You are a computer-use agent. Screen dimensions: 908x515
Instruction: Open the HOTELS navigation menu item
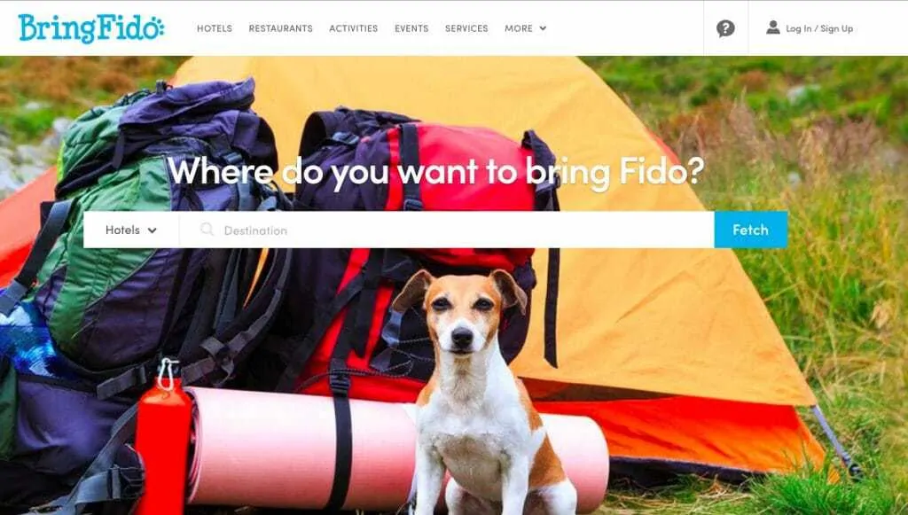pyautogui.click(x=215, y=27)
